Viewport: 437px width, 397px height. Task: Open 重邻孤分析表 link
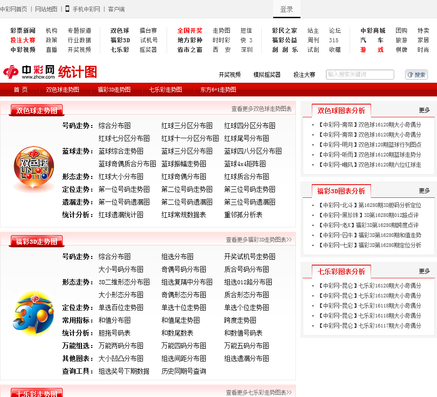pos(243,215)
